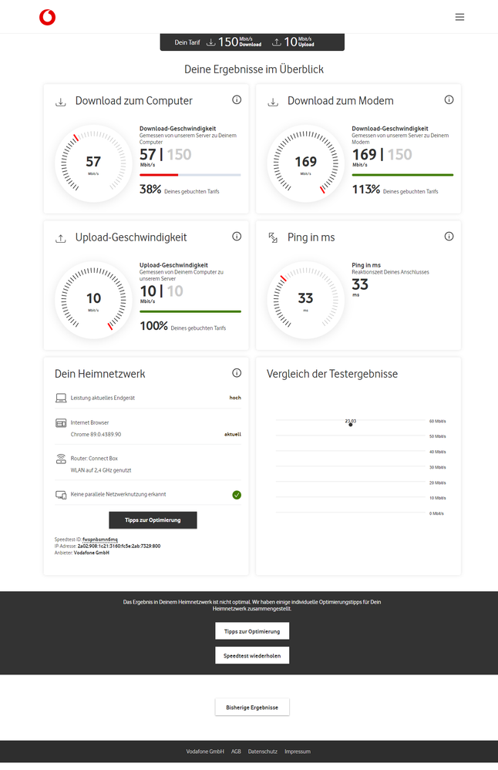Click 'Leistung aktuelles Endgerät' text
The width and height of the screenshot is (498, 770).
(x=103, y=398)
